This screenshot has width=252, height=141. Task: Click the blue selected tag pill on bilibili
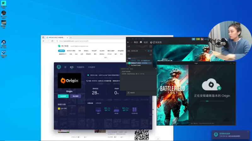point(61,51)
